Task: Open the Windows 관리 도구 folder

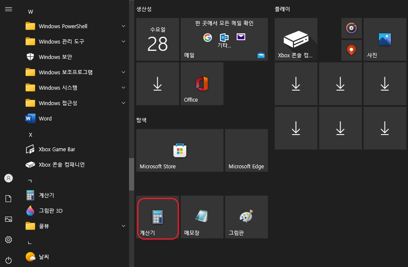Action: [x=76, y=41]
